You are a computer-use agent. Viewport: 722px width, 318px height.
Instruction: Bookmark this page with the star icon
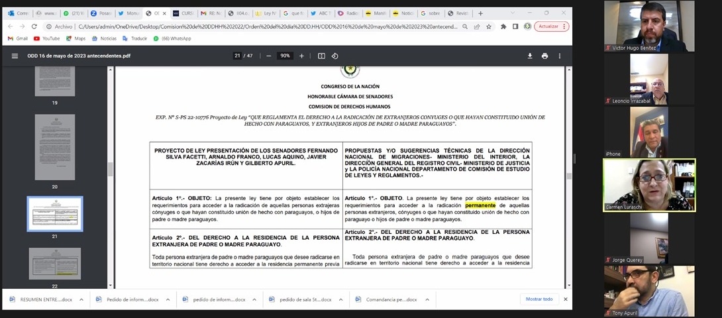coord(489,26)
